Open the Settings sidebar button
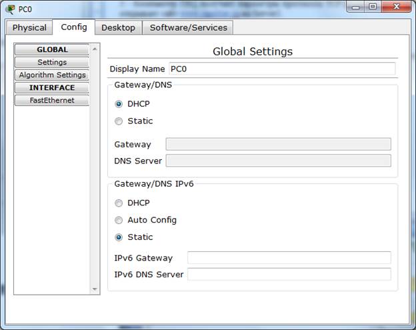 pyautogui.click(x=52, y=62)
